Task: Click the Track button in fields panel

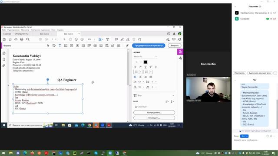Action: (154, 118)
